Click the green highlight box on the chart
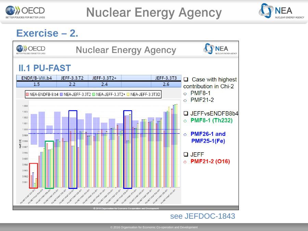Screen dimensions: 308x231 click(x=49, y=164)
